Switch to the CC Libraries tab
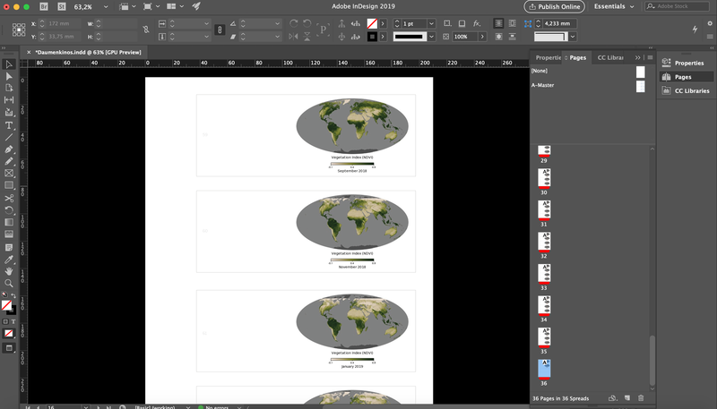This screenshot has width=717, height=409. click(610, 57)
